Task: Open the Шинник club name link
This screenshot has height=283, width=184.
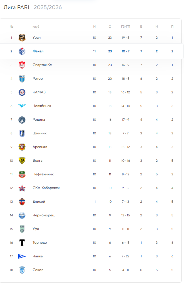Action: [40, 133]
